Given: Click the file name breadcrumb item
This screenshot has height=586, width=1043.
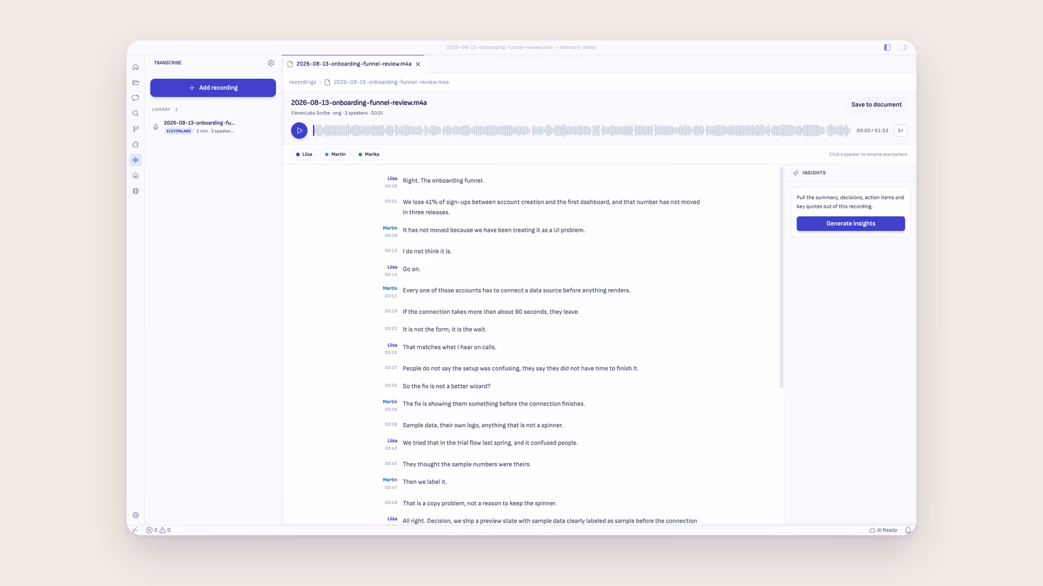Looking at the screenshot, I should click(x=390, y=82).
